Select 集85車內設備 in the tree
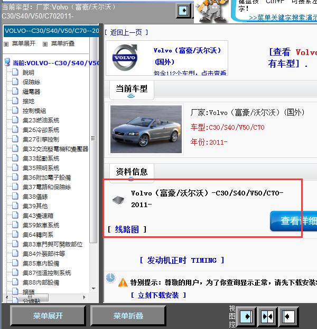 click(41, 263)
